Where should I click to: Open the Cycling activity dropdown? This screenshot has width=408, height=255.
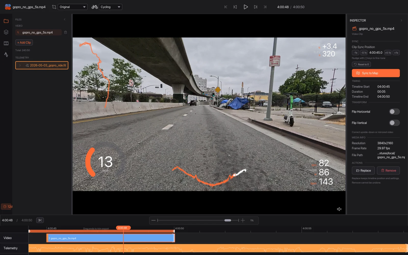click(x=110, y=7)
